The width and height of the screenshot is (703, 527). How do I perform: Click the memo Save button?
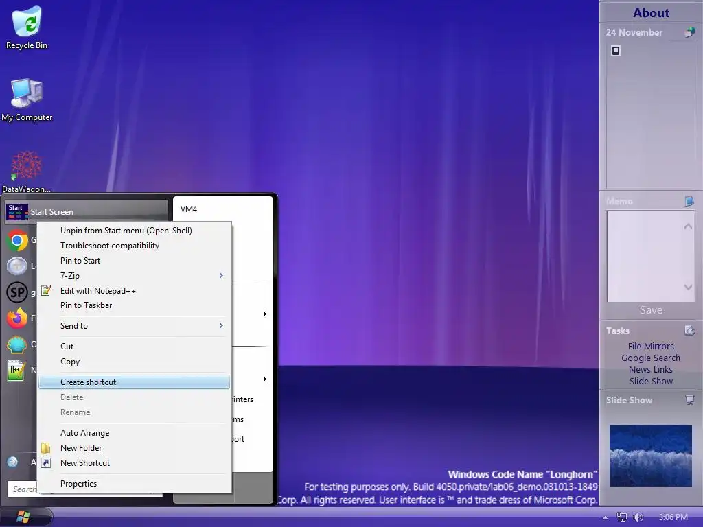point(651,310)
